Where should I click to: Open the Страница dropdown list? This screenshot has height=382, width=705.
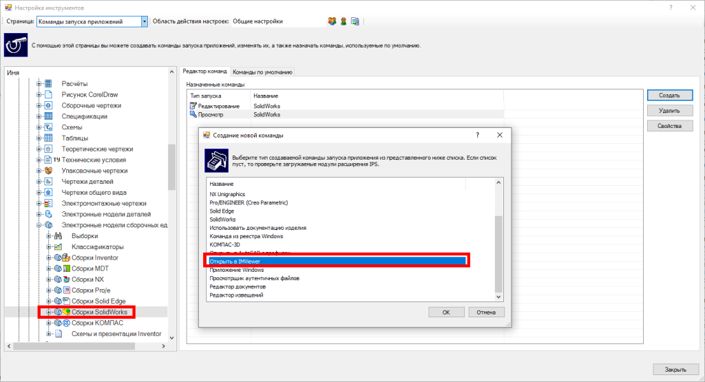point(144,21)
